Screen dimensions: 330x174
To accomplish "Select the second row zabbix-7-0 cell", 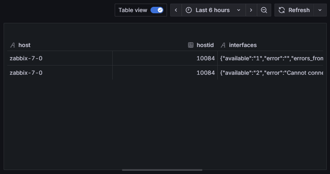I will tap(26, 73).
